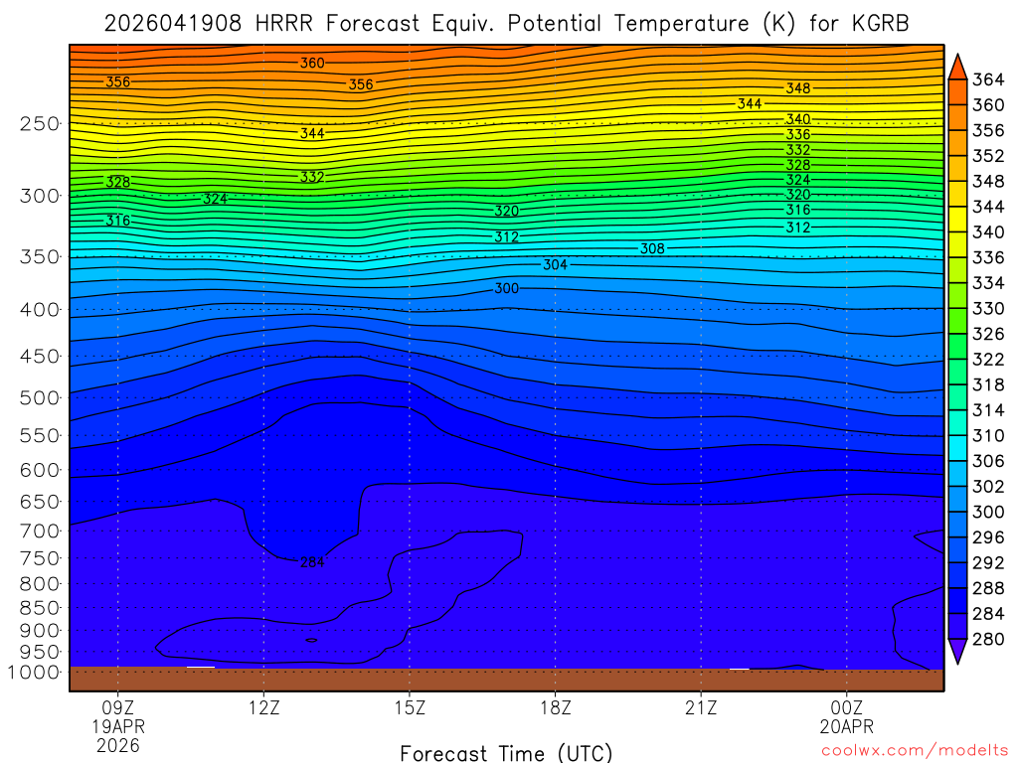This screenshot has height=763, width=1018.
Task: Click the purple arrow at colorbar bottom
Action: [957, 651]
